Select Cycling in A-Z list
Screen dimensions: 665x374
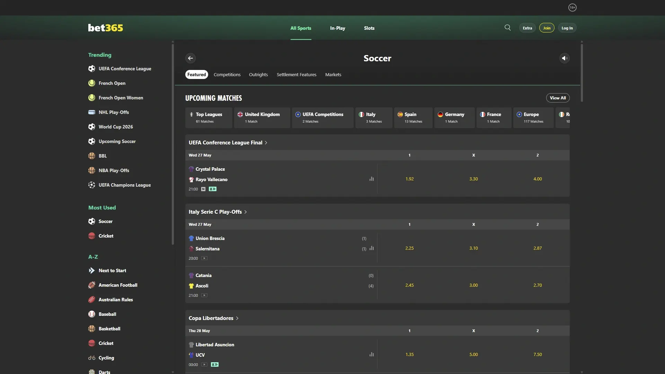pyautogui.click(x=101, y=358)
